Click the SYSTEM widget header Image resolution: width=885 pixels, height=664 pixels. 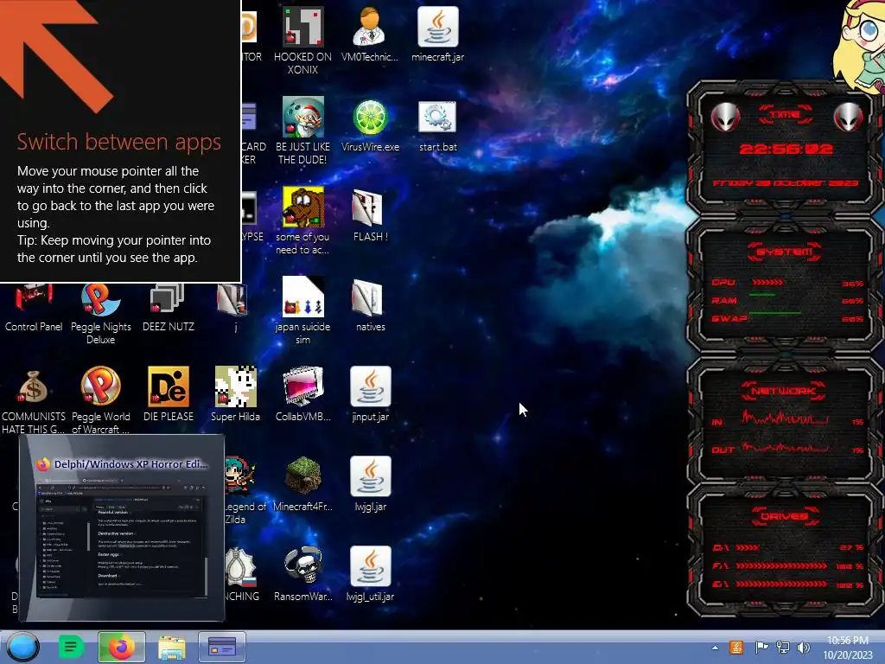785,252
